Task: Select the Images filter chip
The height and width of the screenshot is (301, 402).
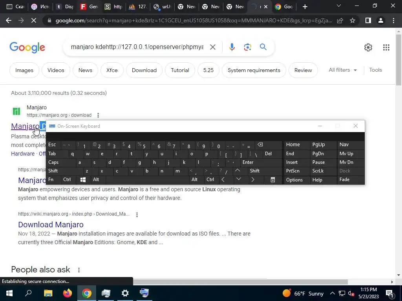Action: pos(24,70)
